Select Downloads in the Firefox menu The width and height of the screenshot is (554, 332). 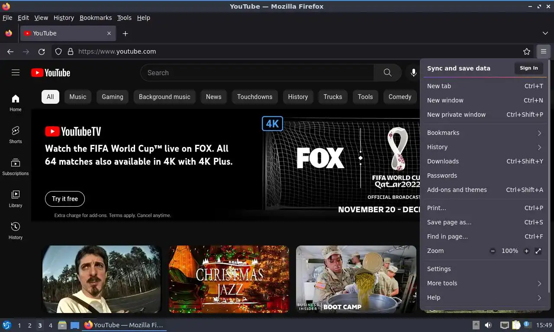485,161
